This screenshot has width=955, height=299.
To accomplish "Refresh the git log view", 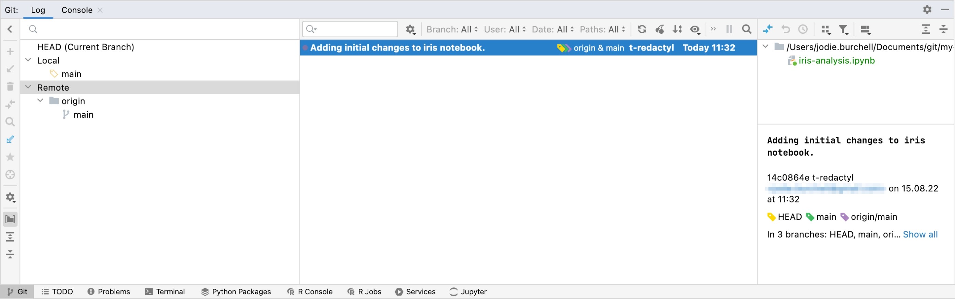I will [x=643, y=29].
